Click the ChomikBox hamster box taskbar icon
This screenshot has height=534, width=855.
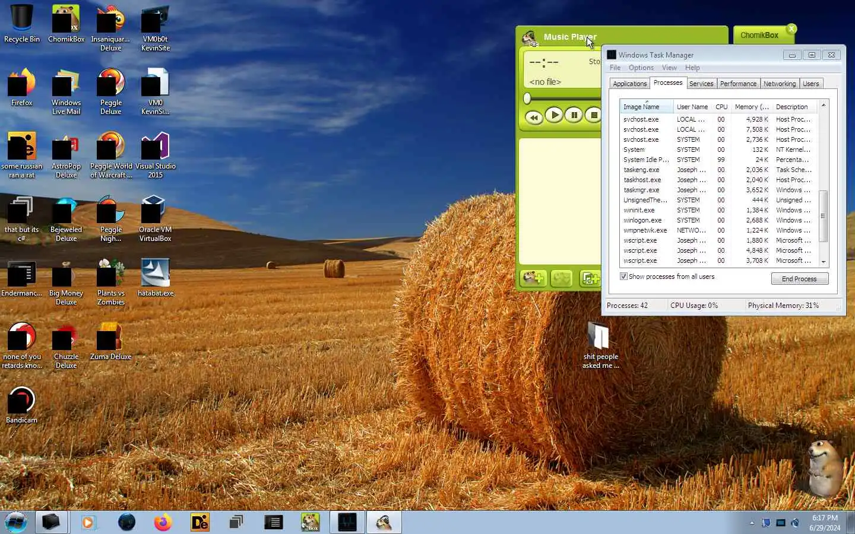point(310,522)
